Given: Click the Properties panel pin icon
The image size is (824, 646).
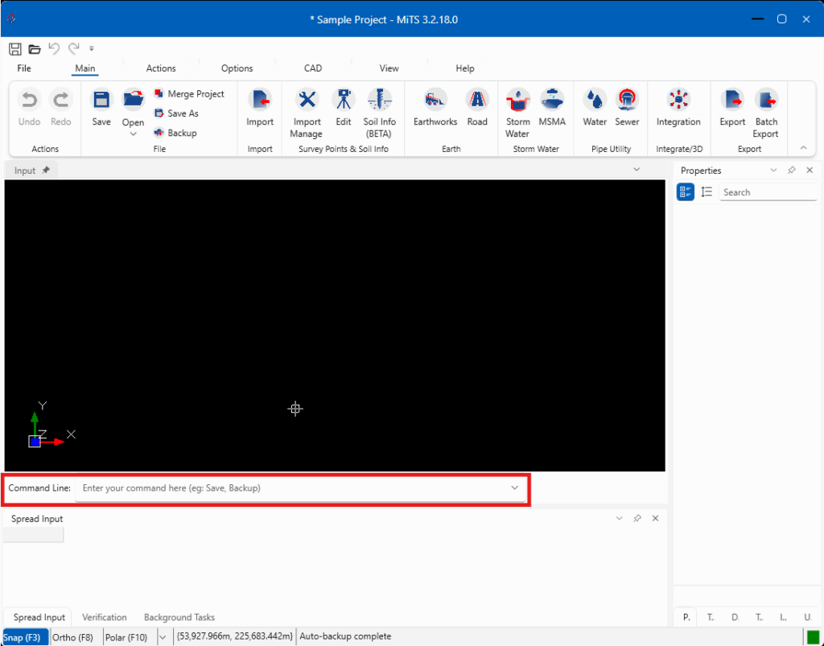Looking at the screenshot, I should tap(792, 171).
